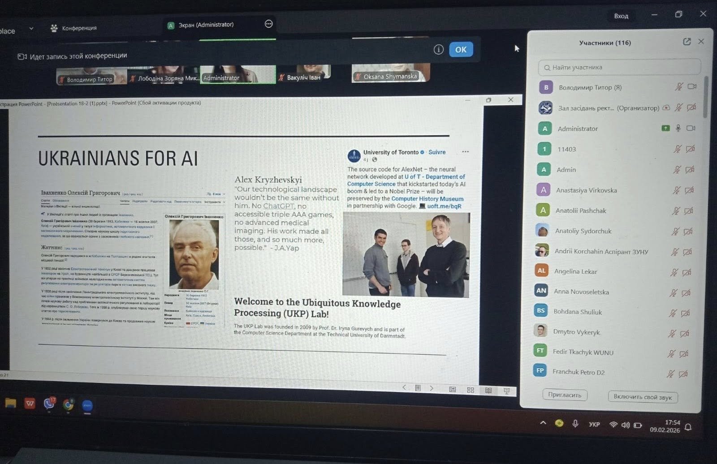The image size is (717, 464).
Task: Select the Экран (Administrator) tab
Action: click(206, 25)
